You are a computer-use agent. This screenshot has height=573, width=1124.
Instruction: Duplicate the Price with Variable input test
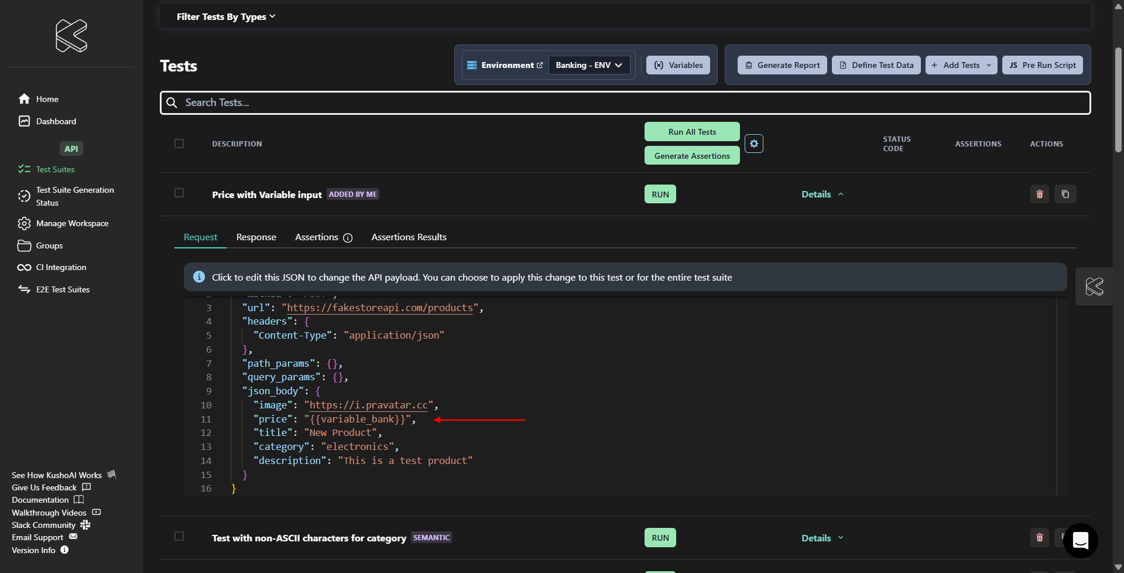pyautogui.click(x=1065, y=195)
